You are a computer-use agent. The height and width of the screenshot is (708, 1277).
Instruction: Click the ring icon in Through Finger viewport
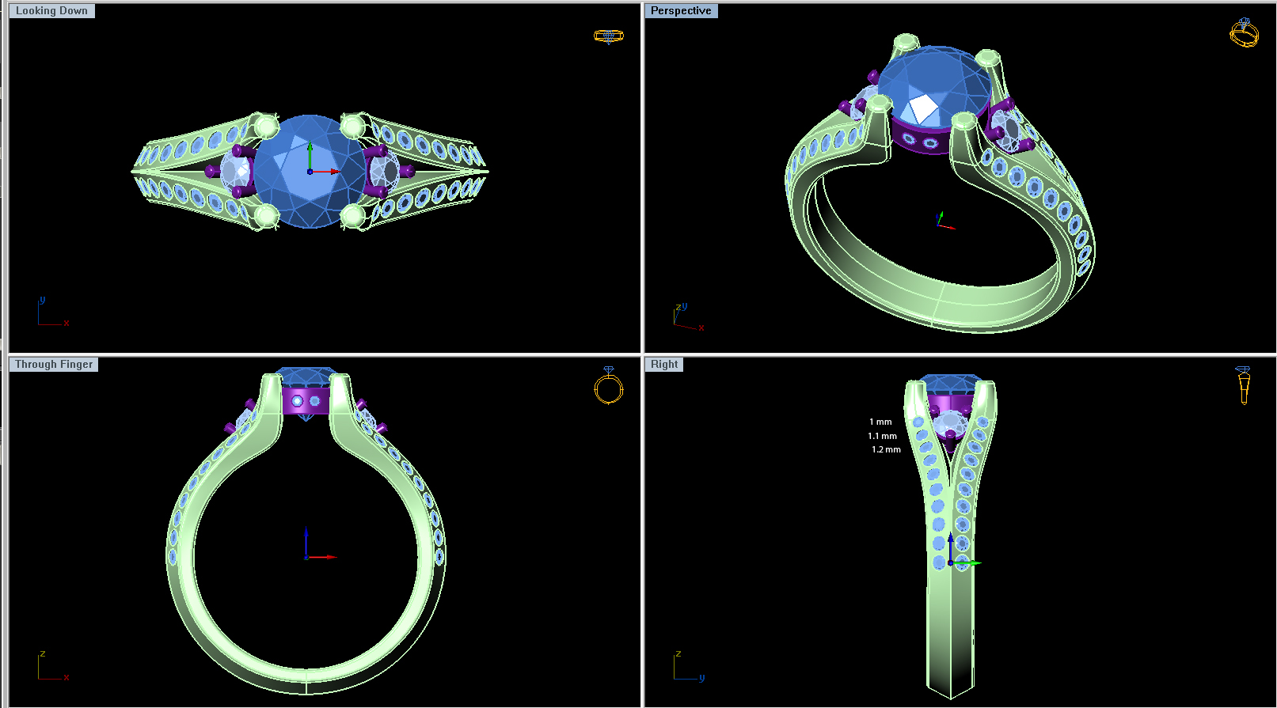point(608,386)
